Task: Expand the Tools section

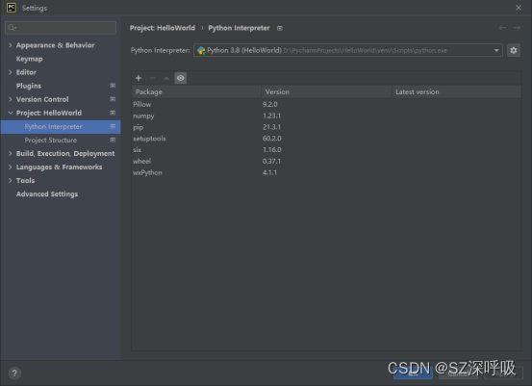Action: point(11,181)
